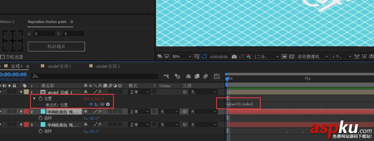Image resolution: width=374 pixels, height=141 pixels.
Task: Click the anchor point grid selector
Action: click(13, 41)
